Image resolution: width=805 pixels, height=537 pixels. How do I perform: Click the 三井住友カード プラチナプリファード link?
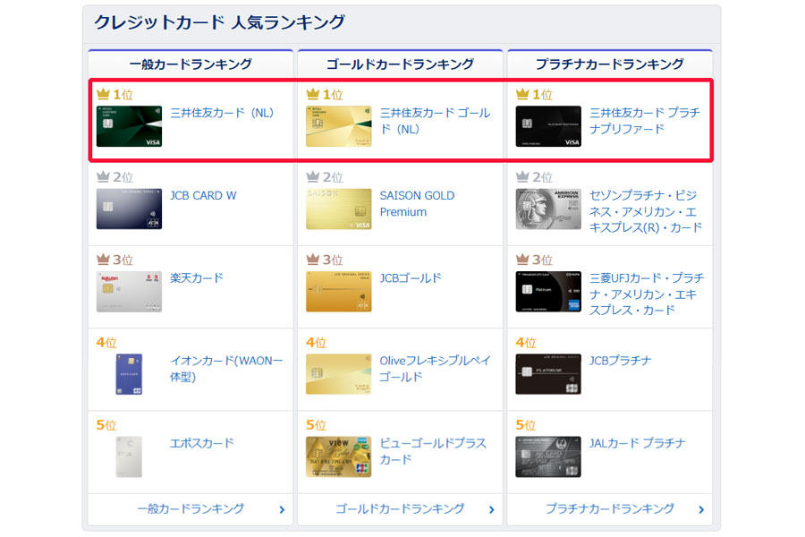coord(644,121)
